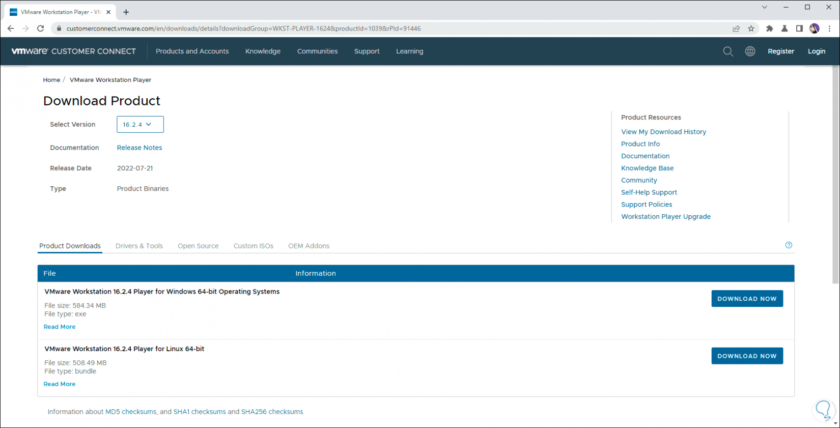Download Now for Linux 64-bit Player
The image size is (840, 428).
pos(747,356)
